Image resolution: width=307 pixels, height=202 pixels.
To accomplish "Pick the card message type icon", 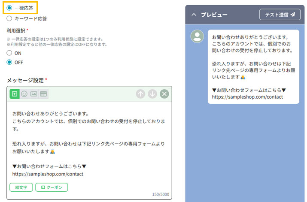I will (43, 94).
